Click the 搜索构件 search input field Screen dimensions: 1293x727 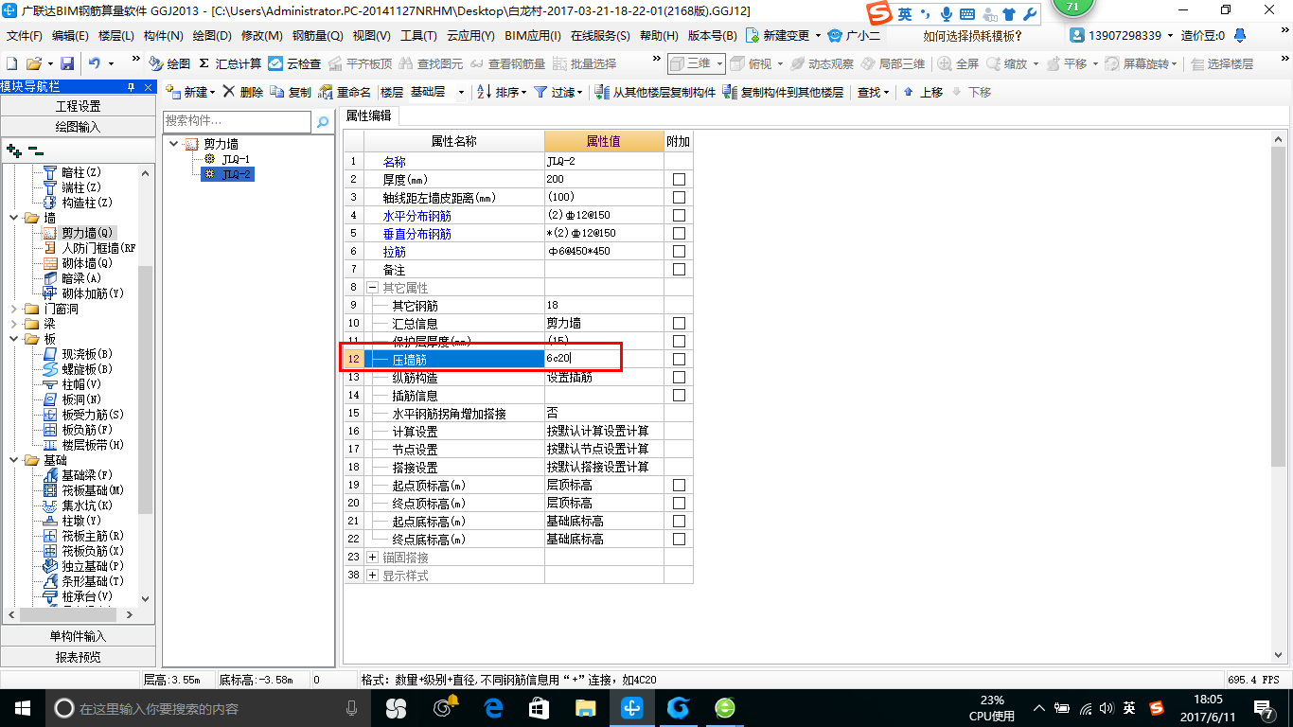click(237, 121)
